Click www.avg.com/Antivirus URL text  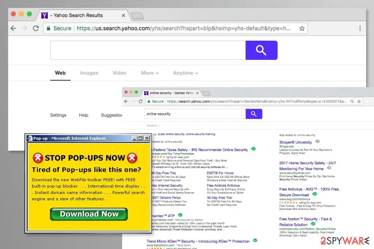[295, 199]
